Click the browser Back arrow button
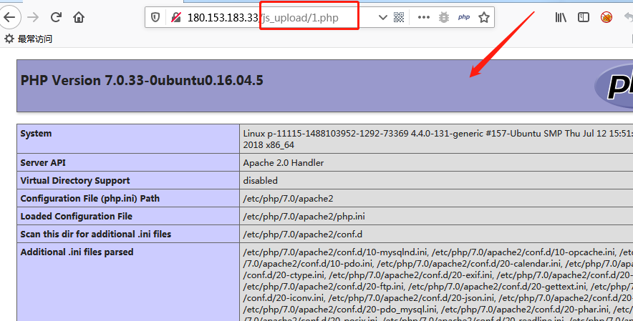The width and height of the screenshot is (633, 321). pos(9,17)
